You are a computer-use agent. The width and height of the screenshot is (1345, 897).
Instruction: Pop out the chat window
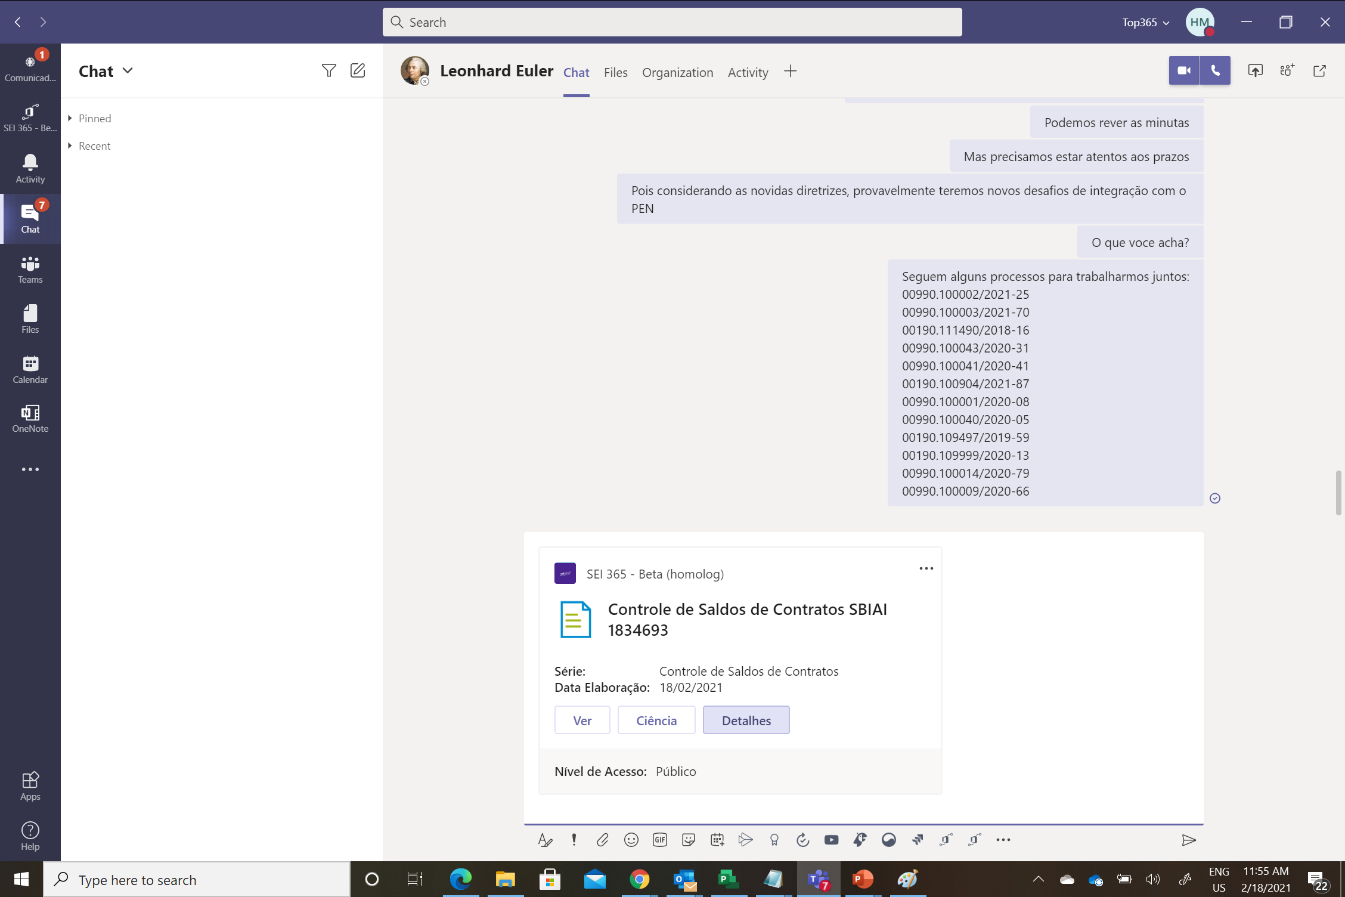coord(1319,71)
